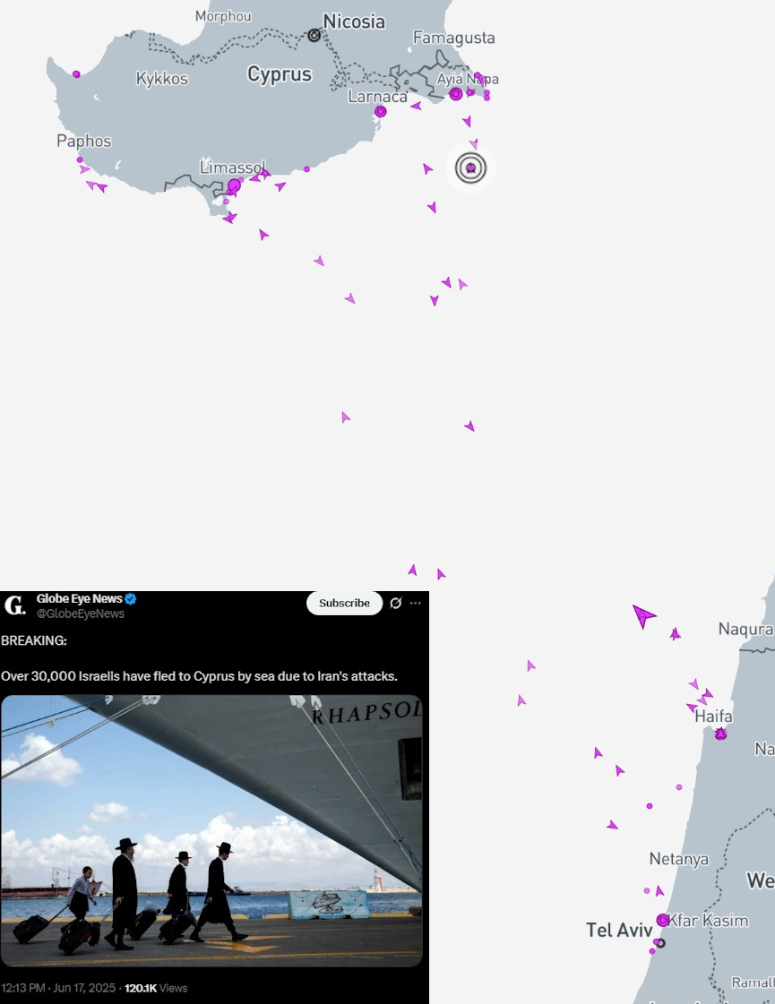Click the Haifa port vessel cluster marker

720,734
